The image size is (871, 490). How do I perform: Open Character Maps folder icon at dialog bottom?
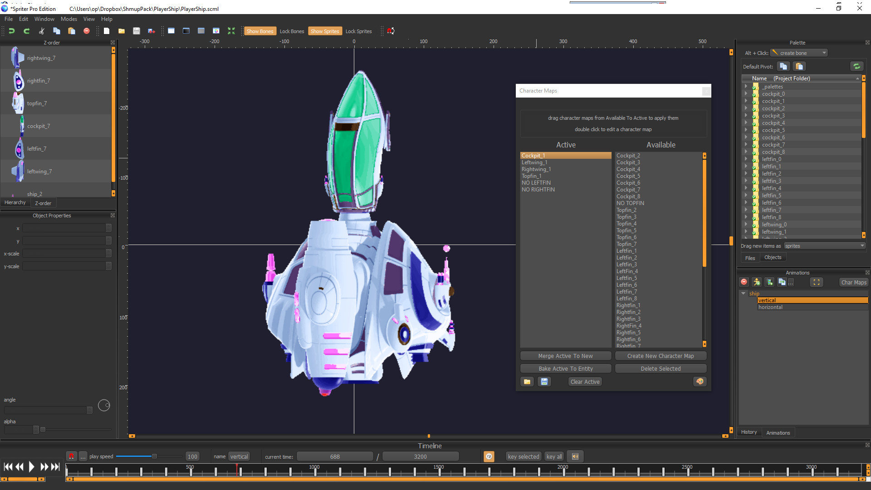pyautogui.click(x=527, y=382)
